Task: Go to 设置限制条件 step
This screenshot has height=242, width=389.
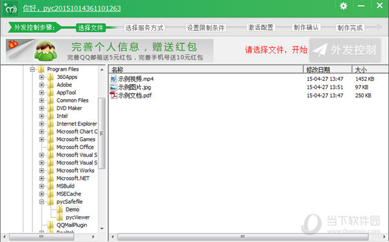Action: pyautogui.click(x=206, y=28)
